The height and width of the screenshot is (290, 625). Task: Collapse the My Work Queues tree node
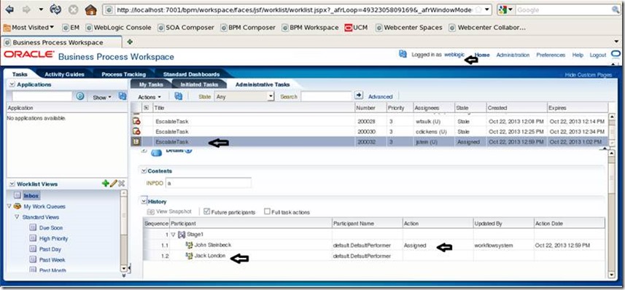pyautogui.click(x=9, y=206)
